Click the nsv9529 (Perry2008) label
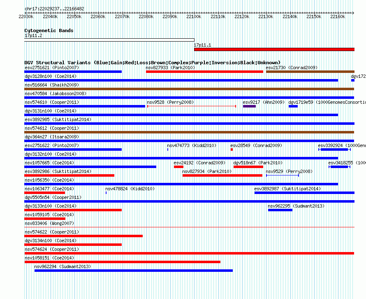366x299 pixels. coord(289,171)
